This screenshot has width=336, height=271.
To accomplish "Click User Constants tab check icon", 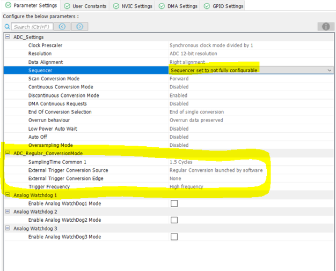I will [67, 6].
